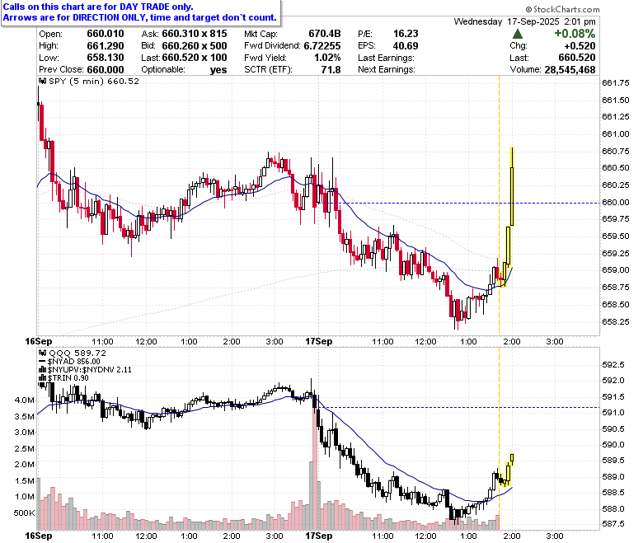Click the 17Sep label under SPY chart
Image resolution: width=643 pixels, height=543 pixels.
pyautogui.click(x=319, y=341)
